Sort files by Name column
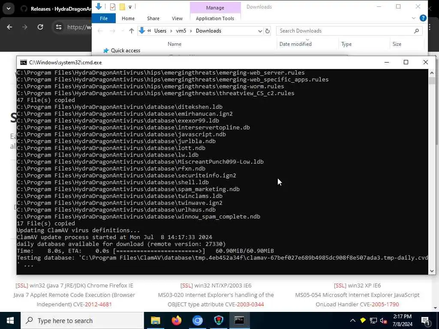 [x=174, y=44]
